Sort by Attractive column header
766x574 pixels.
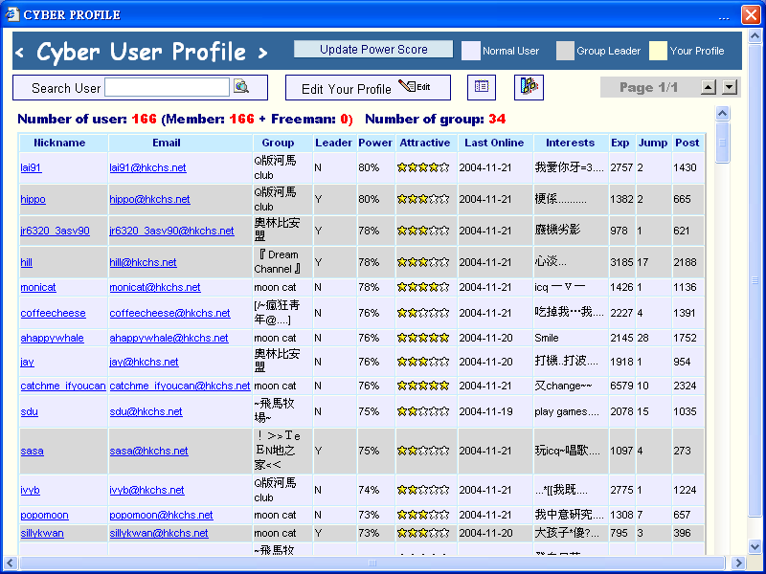425,143
